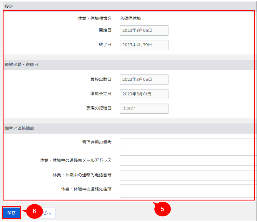257x222 pixels.
Task: Click the 休業・休職種類名 label
Action: click(x=93, y=19)
